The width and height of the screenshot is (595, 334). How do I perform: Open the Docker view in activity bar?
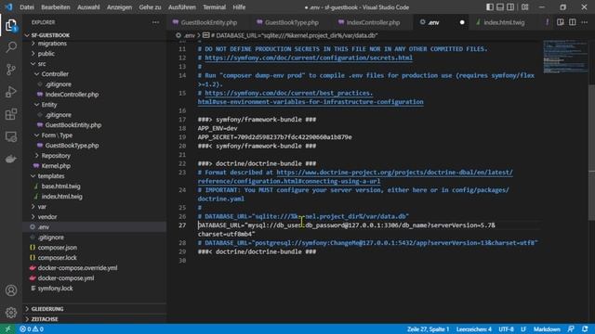(11, 159)
